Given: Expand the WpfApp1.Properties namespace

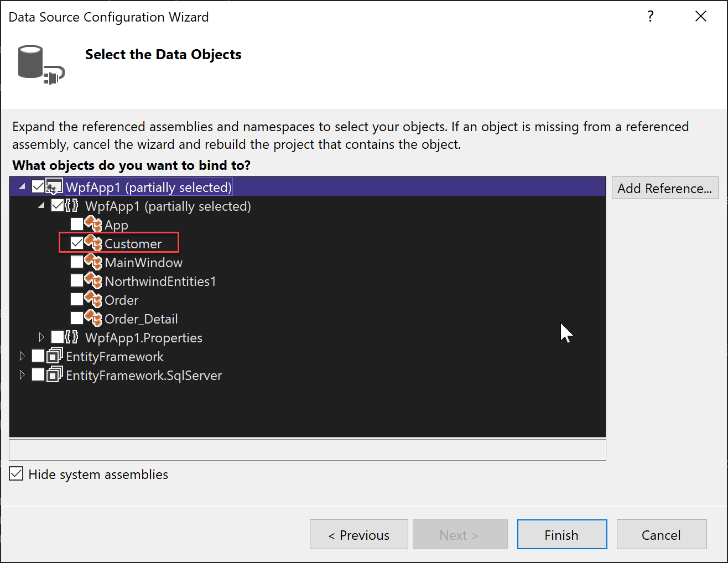Looking at the screenshot, I should coord(42,337).
